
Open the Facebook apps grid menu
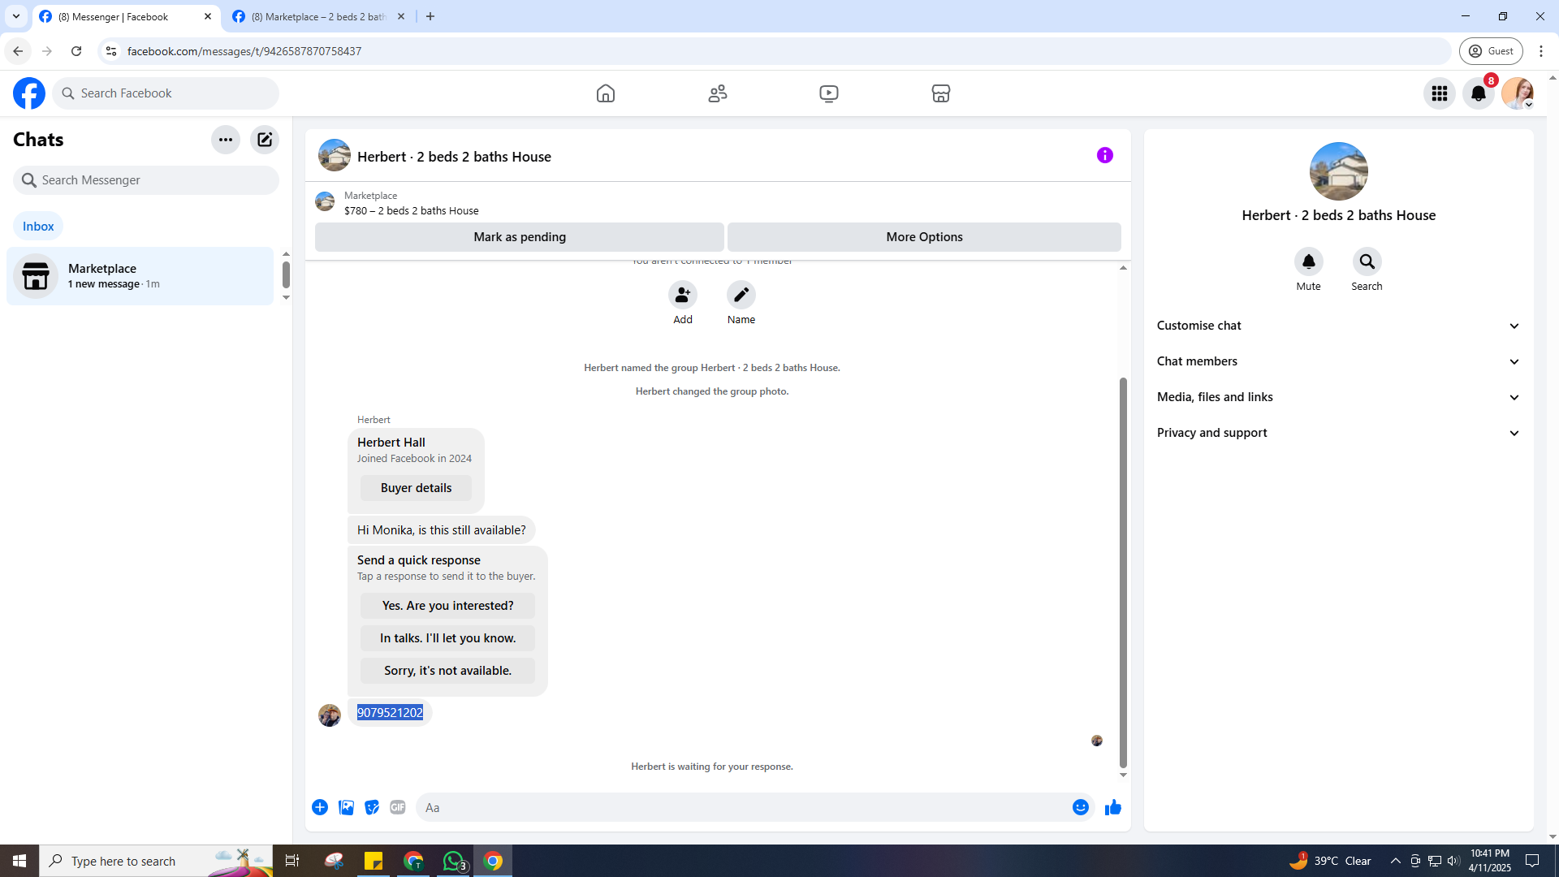[1440, 93]
